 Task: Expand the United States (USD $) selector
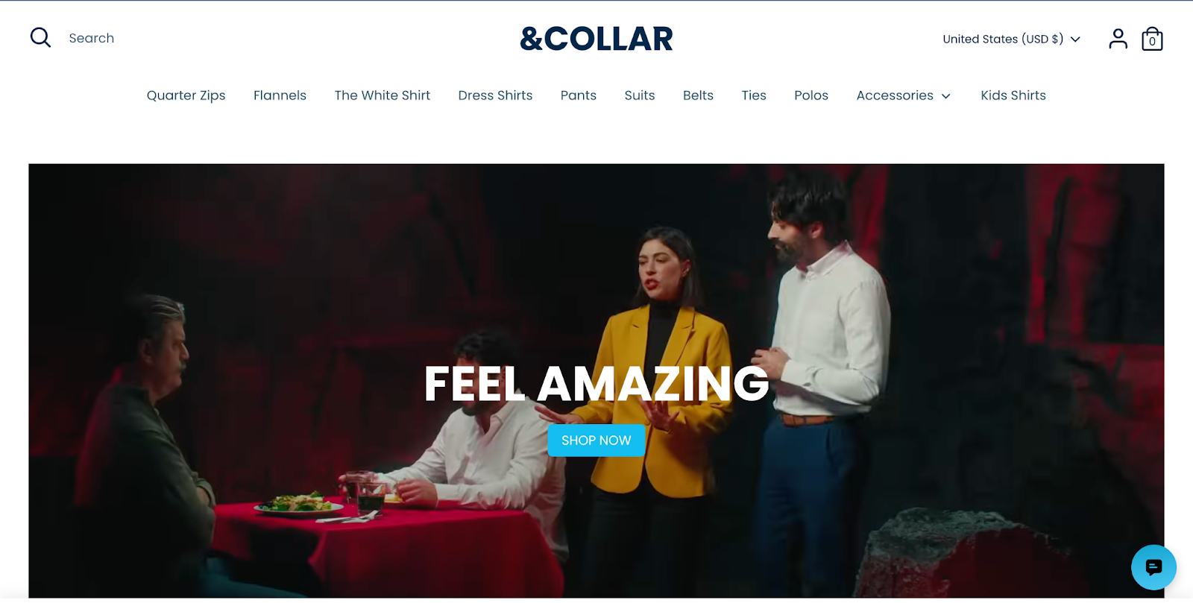[1011, 39]
